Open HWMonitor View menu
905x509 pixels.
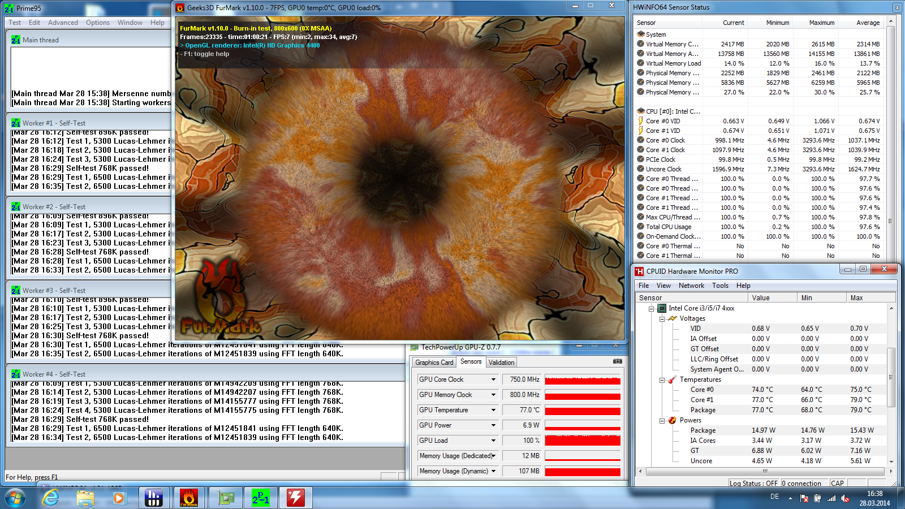point(663,286)
